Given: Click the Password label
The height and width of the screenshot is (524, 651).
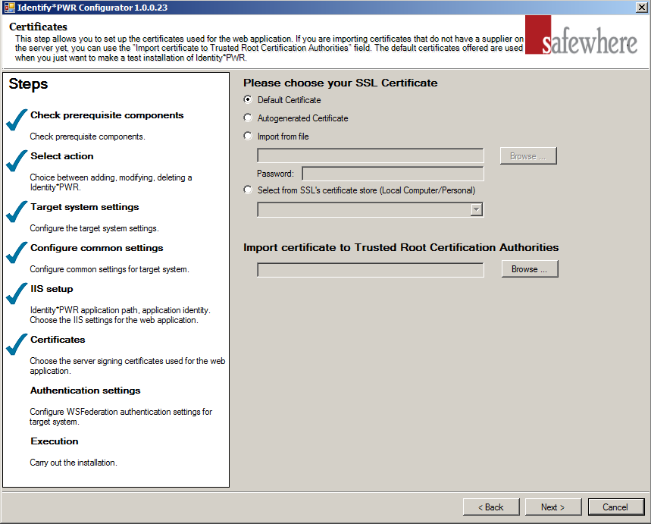Looking at the screenshot, I should pos(275,174).
